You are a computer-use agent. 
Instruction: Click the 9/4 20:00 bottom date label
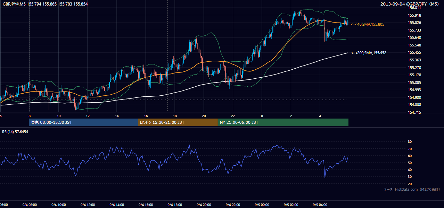(x=204, y=205)
